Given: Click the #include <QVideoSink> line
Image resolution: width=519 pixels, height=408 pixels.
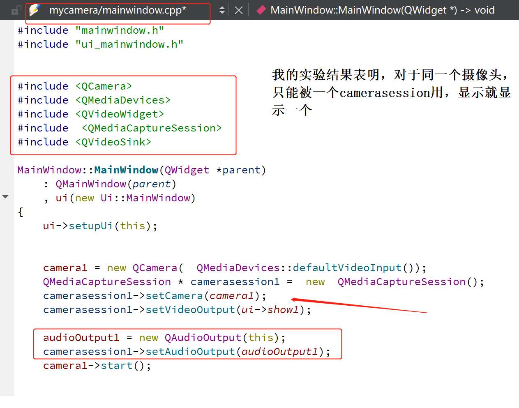Looking at the screenshot, I should click(84, 142).
